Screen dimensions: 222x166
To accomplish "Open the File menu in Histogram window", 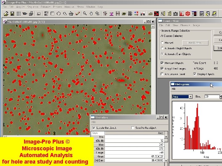I will tap(174, 89).
